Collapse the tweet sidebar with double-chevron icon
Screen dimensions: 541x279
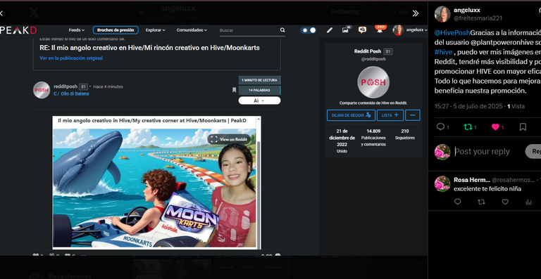click(x=416, y=13)
